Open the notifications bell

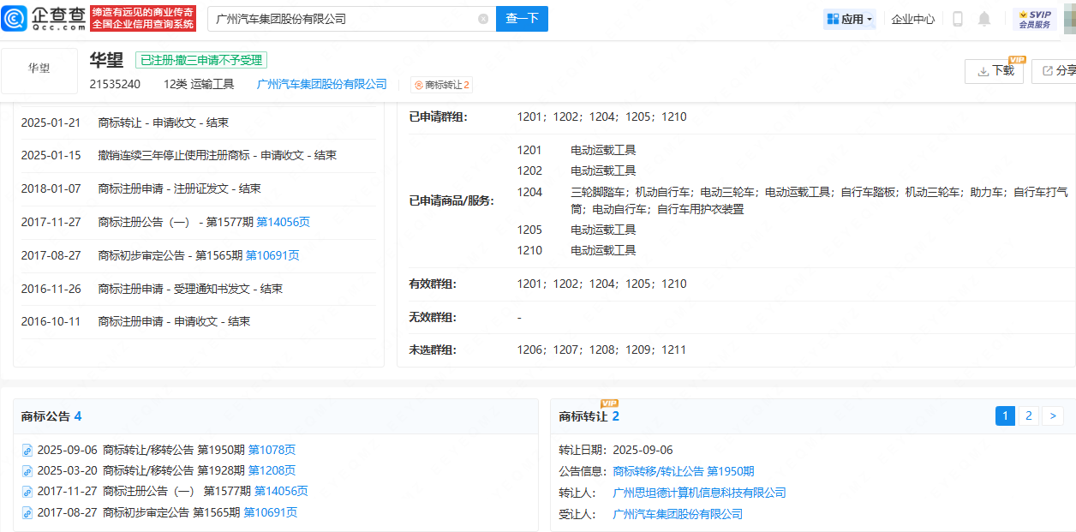coord(984,19)
